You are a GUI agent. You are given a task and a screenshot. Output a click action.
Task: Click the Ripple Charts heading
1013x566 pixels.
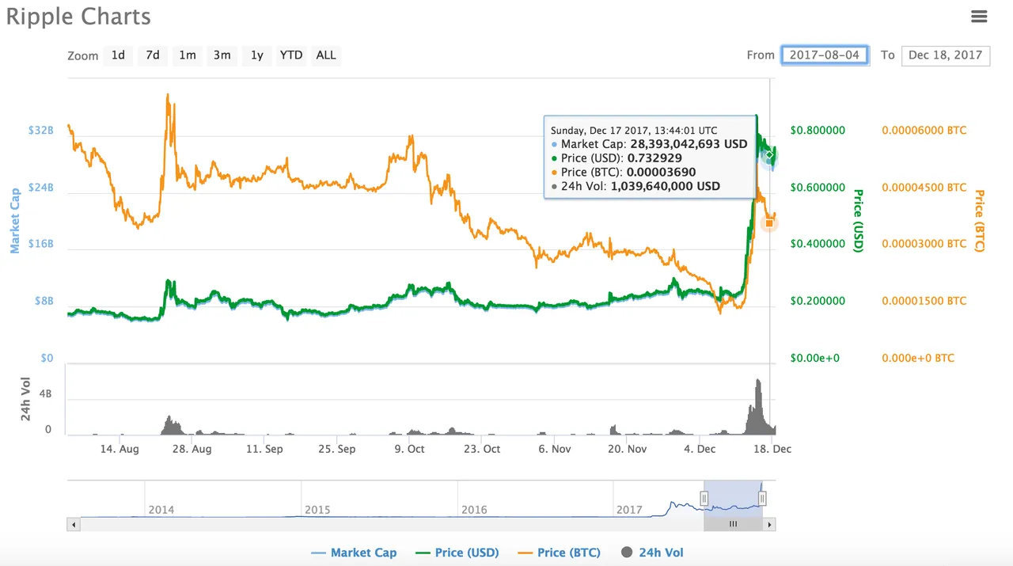point(78,16)
